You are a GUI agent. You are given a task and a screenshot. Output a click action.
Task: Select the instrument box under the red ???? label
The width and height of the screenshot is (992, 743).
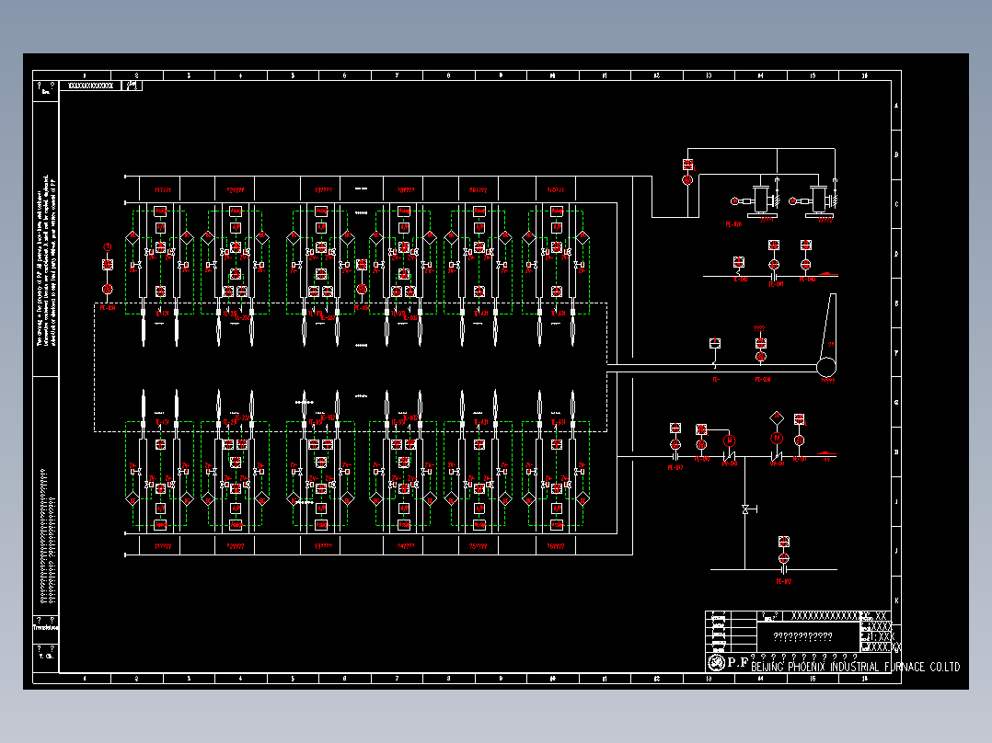point(760,343)
